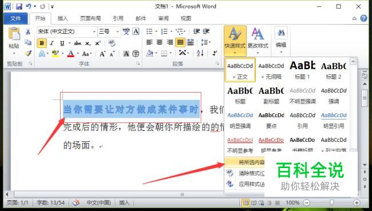Switch to the 邮件 Mailings tab
This screenshot has height=211, width=372.
coord(141,18)
